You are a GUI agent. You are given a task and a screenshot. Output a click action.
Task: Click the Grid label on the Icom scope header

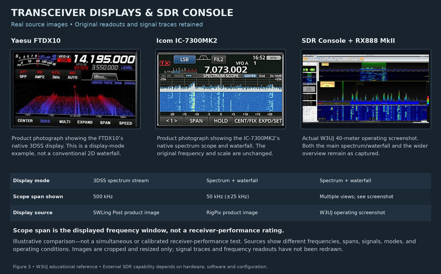262,76
